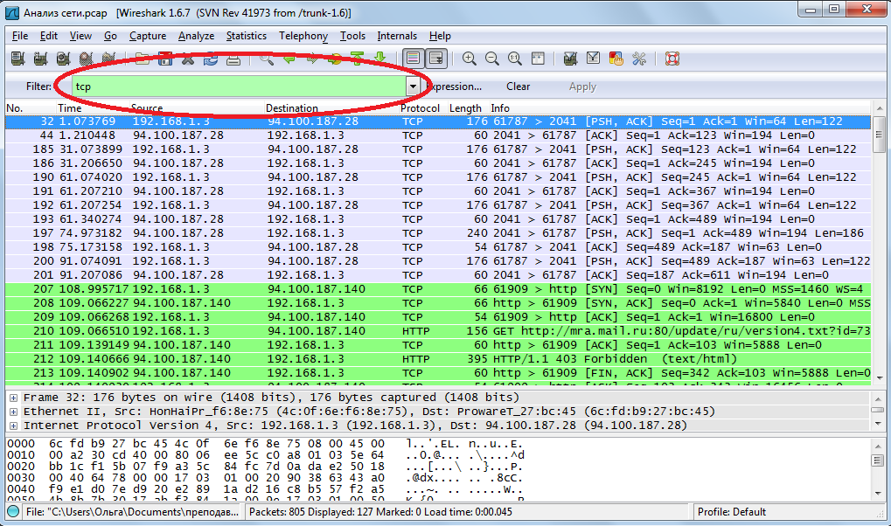Sort by the Destination column header

[331, 108]
